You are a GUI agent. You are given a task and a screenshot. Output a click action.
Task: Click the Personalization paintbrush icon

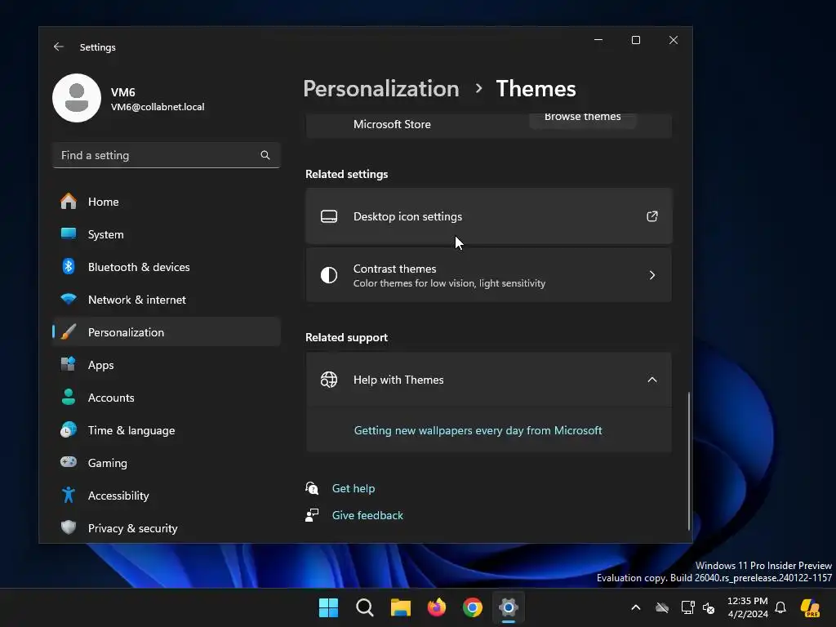coord(69,332)
